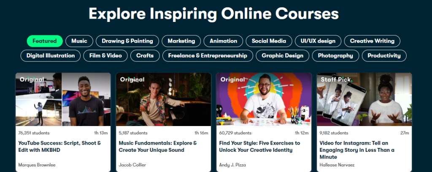432x172 pixels.
Task: Open Find Your Style course thumbnail
Action: click(264, 99)
